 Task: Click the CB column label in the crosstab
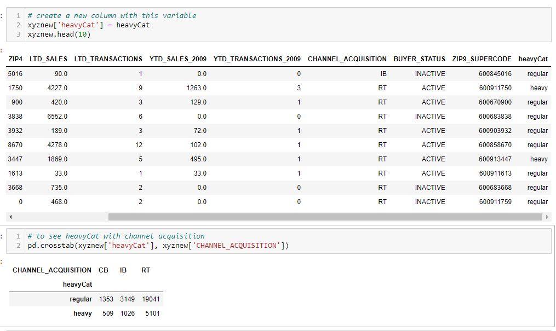[104, 270]
